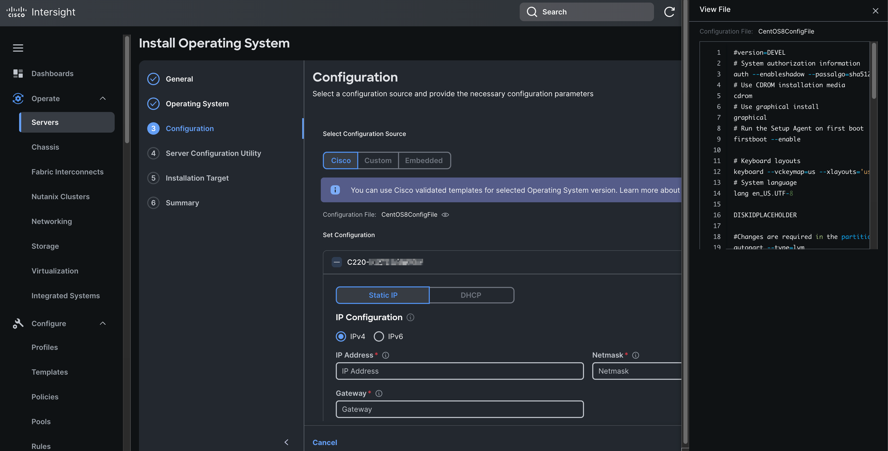Image resolution: width=888 pixels, height=451 pixels.
Task: Click info icon next to IP Address label
Action: coord(385,355)
